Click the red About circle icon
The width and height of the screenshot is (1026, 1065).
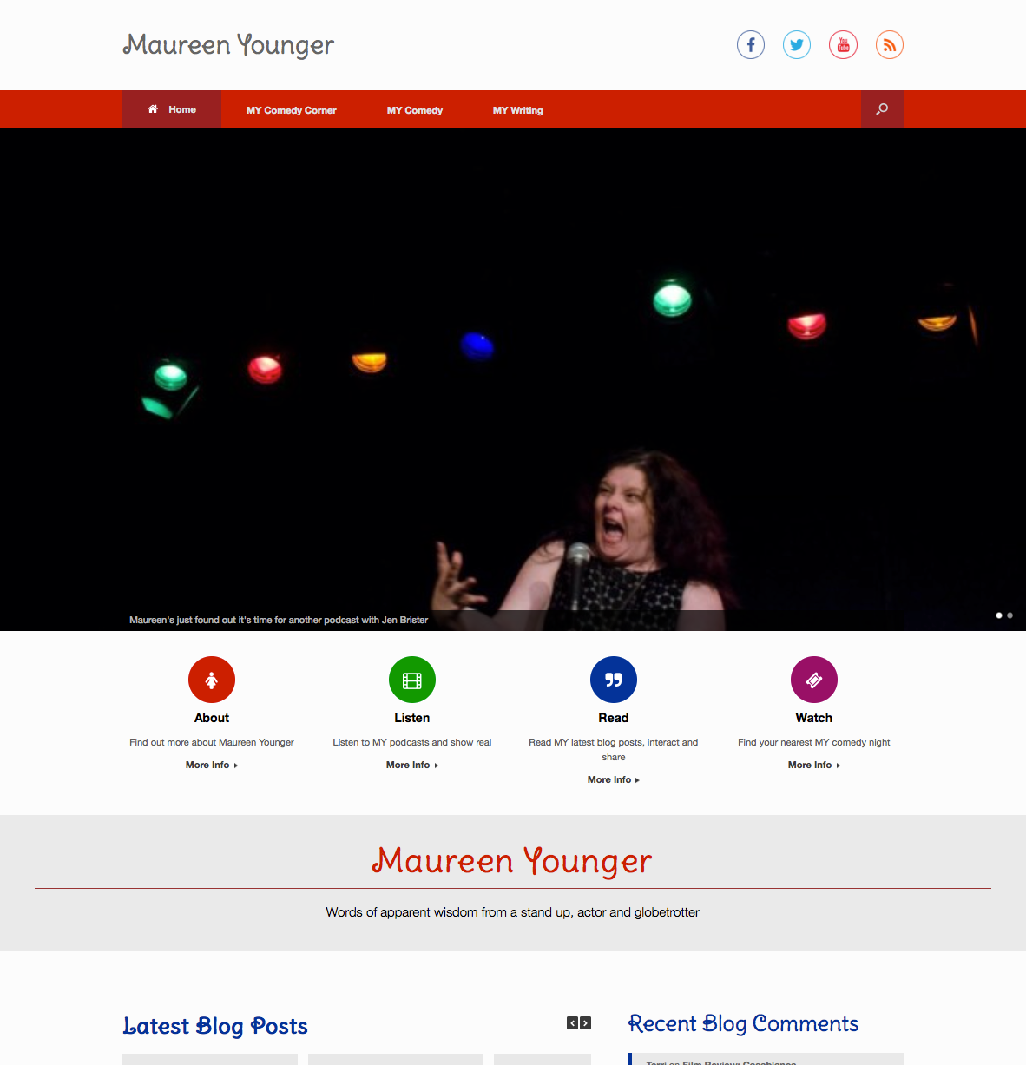[212, 680]
